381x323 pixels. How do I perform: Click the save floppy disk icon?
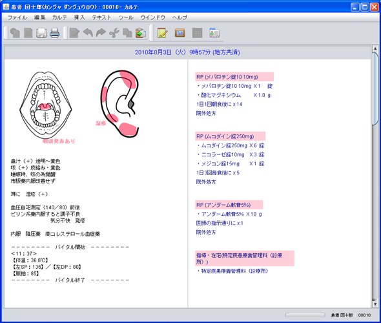click(x=41, y=33)
